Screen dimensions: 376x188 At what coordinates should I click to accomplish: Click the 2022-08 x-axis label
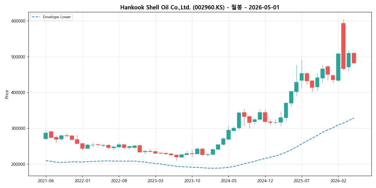(119, 181)
